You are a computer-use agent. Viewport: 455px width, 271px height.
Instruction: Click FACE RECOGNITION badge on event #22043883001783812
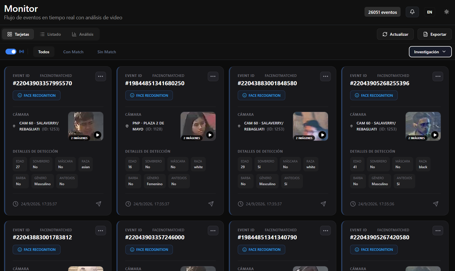[37, 250]
